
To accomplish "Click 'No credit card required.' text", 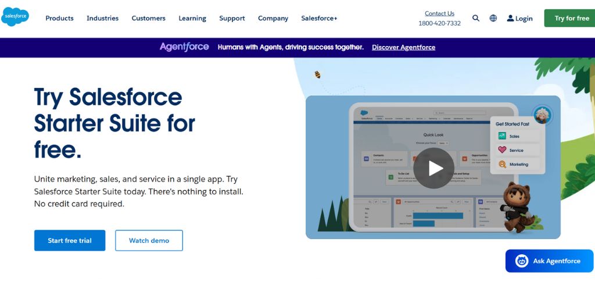I will click(x=79, y=204).
